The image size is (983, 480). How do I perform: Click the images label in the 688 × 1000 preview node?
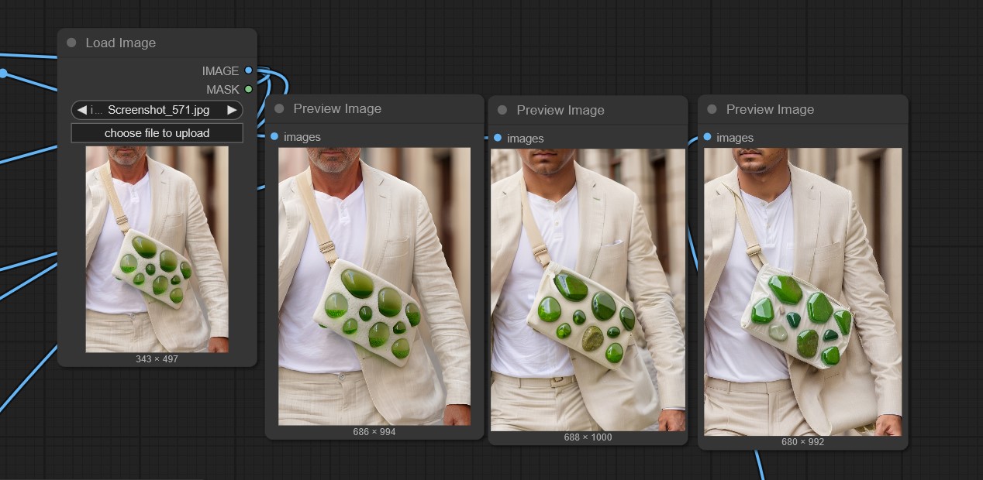(x=526, y=139)
